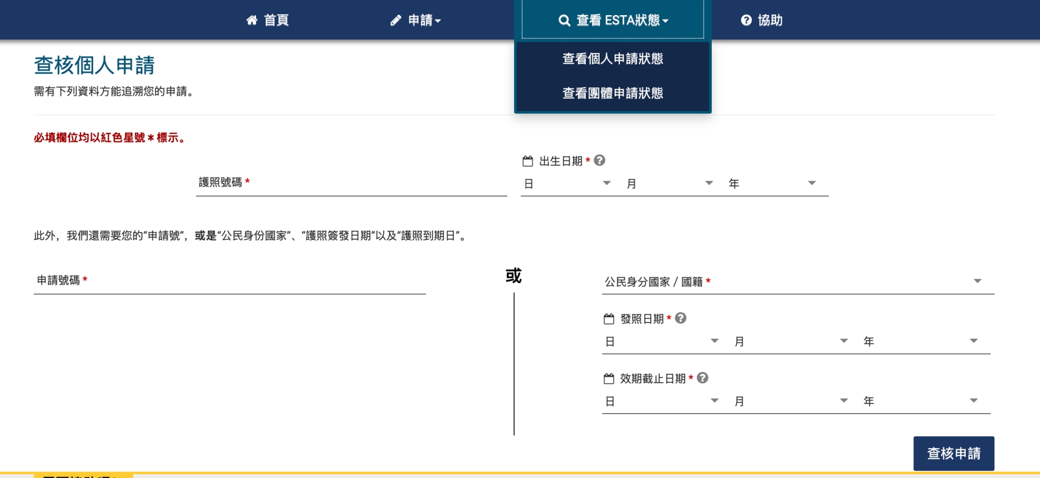Open the 效期截止日期 month dropdown

coord(791,401)
